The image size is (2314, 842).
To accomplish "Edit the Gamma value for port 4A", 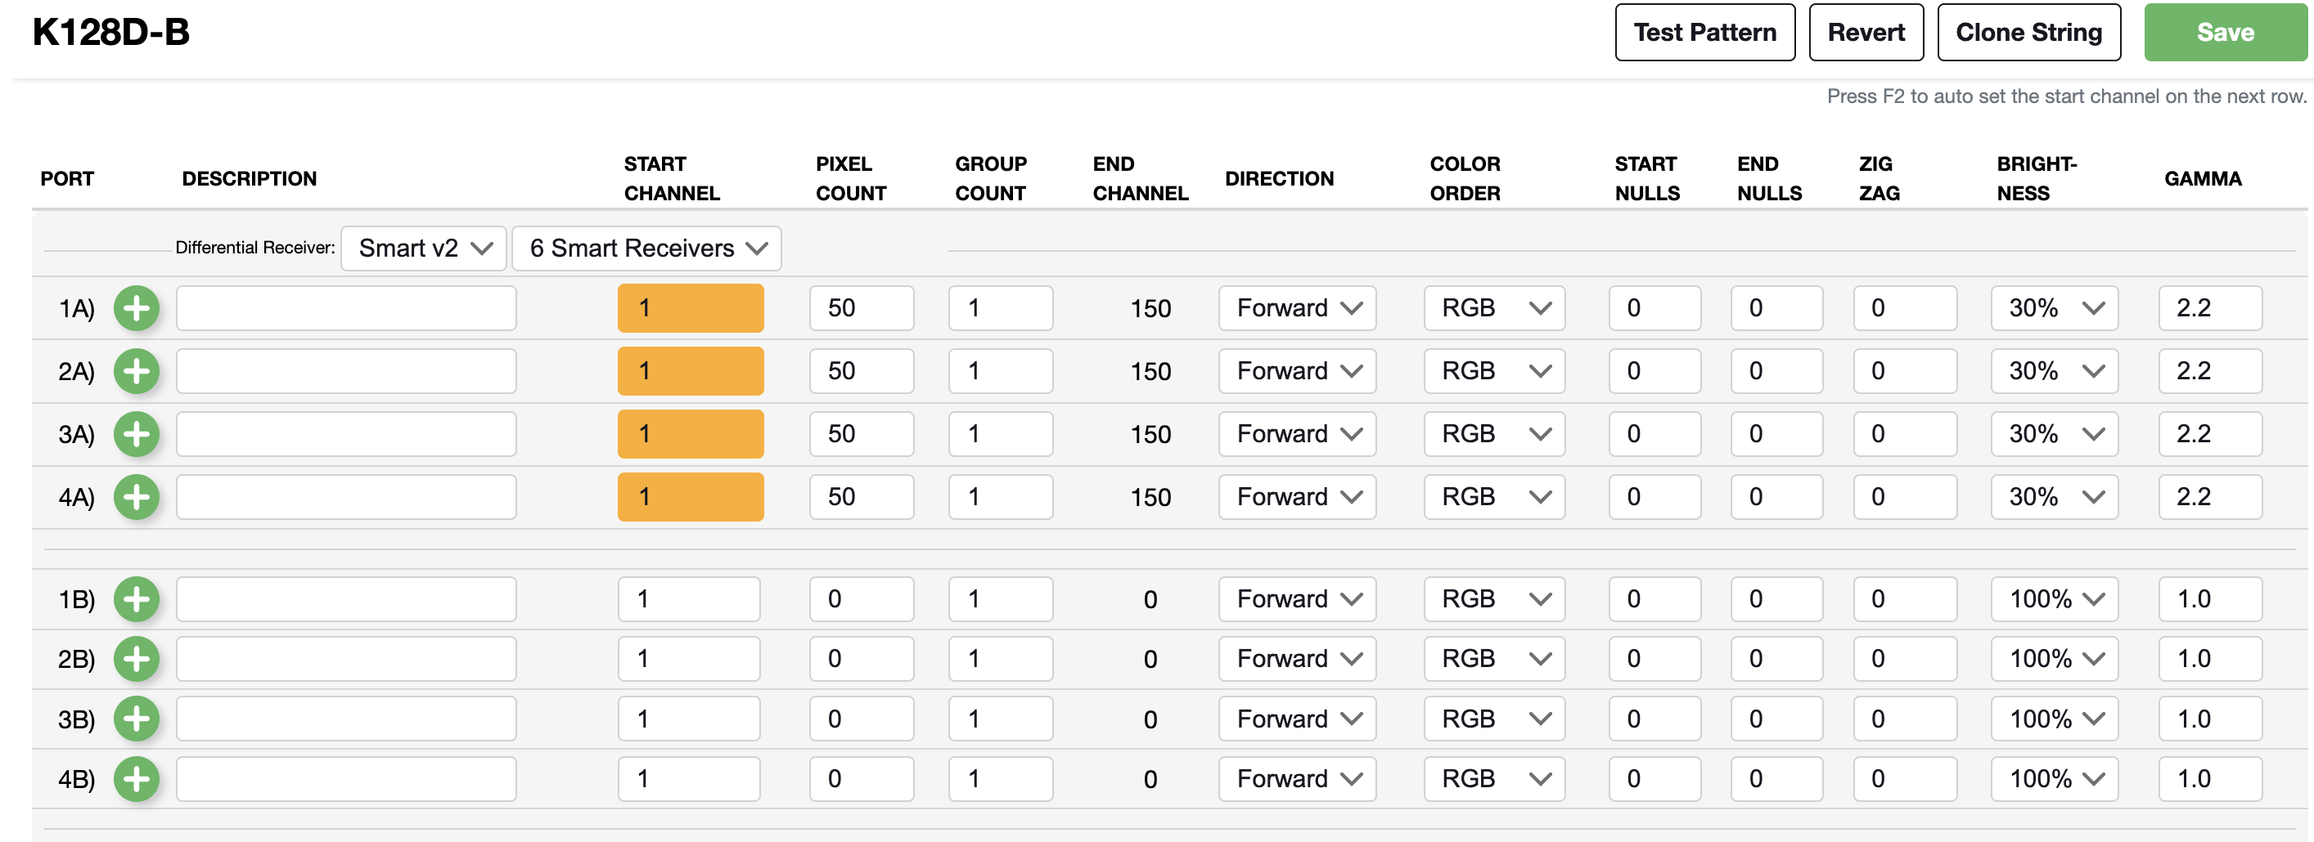I will (x=2211, y=496).
